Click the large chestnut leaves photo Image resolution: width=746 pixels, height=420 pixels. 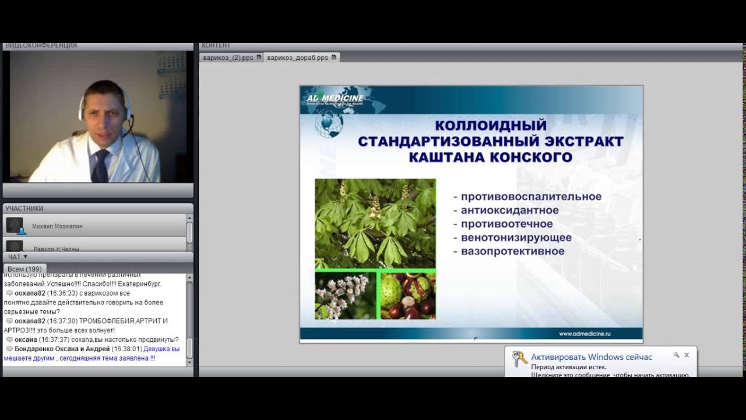(x=375, y=223)
